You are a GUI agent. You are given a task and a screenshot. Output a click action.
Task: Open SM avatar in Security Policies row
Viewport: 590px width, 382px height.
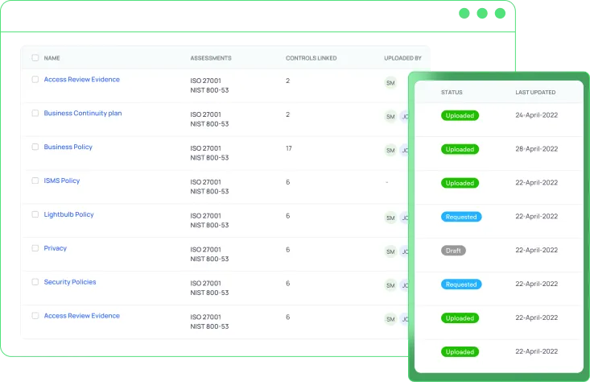point(390,284)
